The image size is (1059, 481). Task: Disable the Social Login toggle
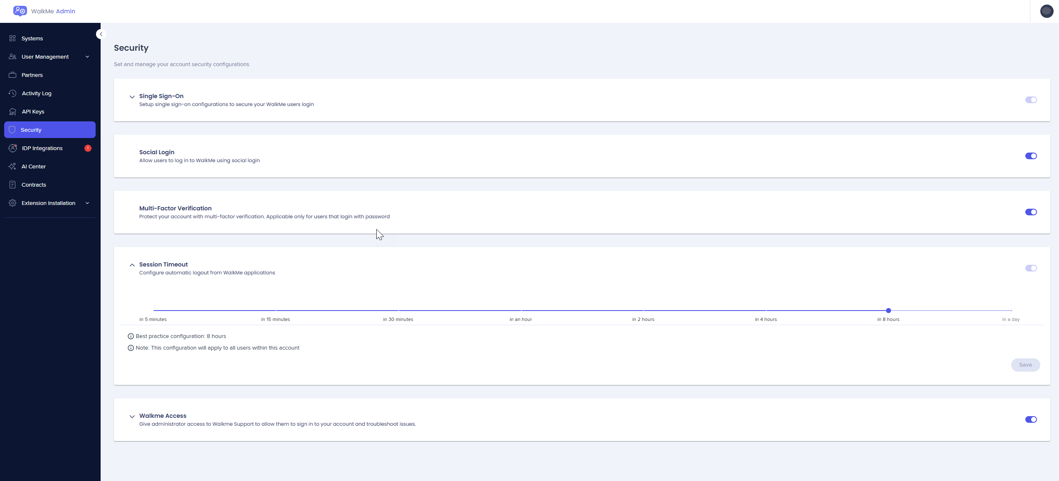click(x=1031, y=156)
